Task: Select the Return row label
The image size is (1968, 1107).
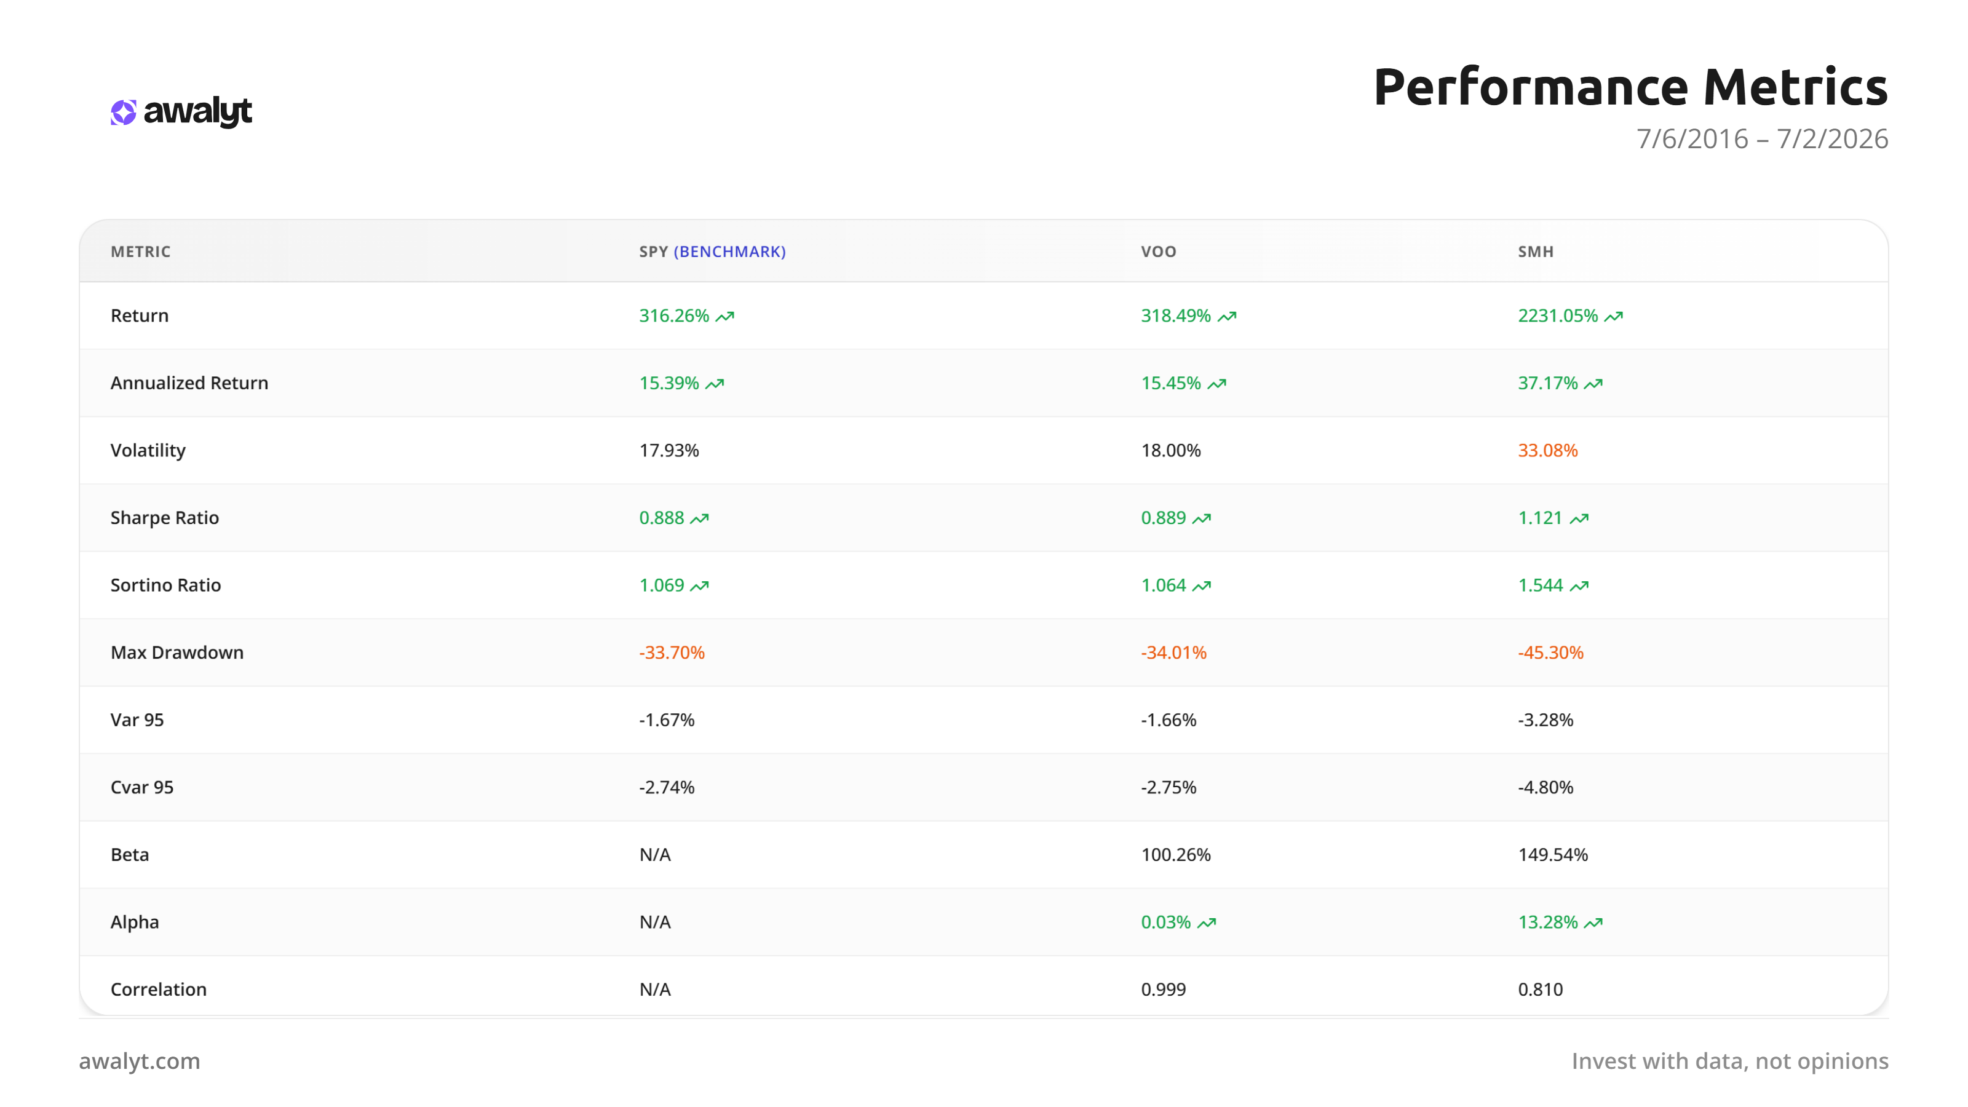Action: (139, 315)
